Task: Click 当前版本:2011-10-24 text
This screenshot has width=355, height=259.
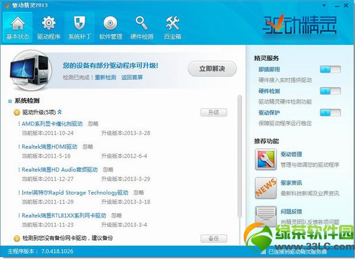Action: click(x=48, y=133)
